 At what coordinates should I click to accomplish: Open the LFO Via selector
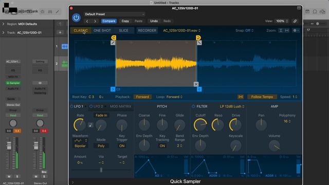click(101, 162)
